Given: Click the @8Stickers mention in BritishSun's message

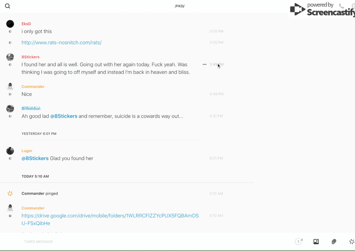Looking at the screenshot, I should (x=64, y=116).
